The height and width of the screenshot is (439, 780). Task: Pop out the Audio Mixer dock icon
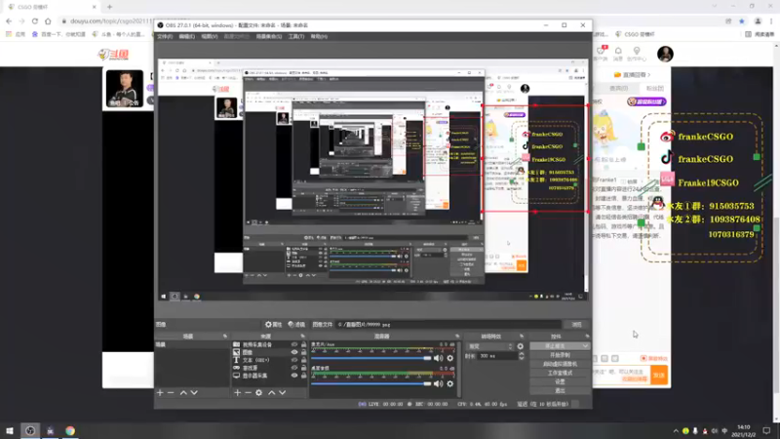[457, 337]
